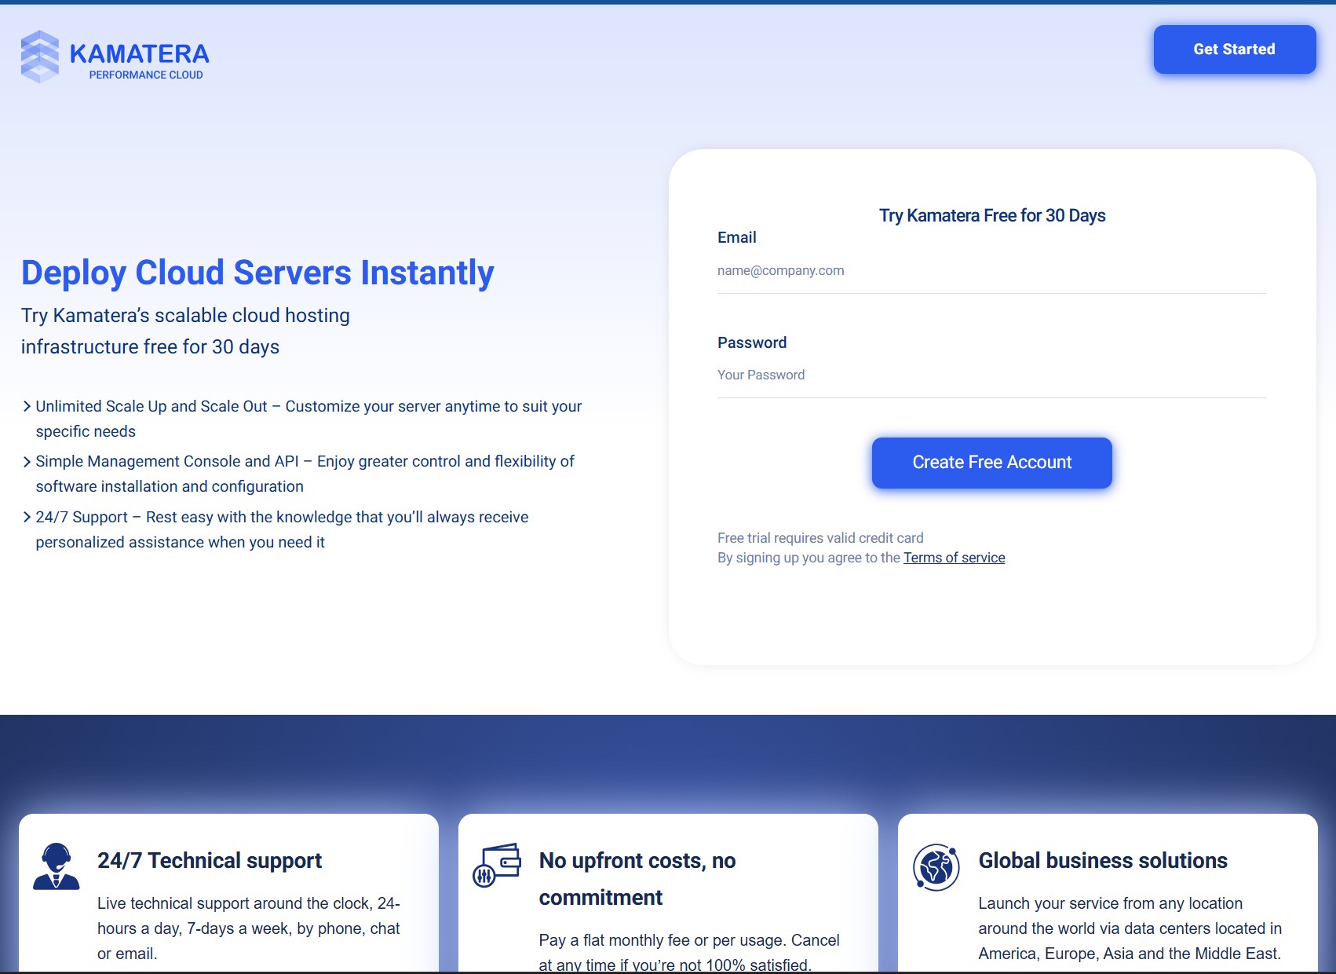This screenshot has width=1336, height=974.
Task: Focus the Email input field
Action: pos(991,271)
